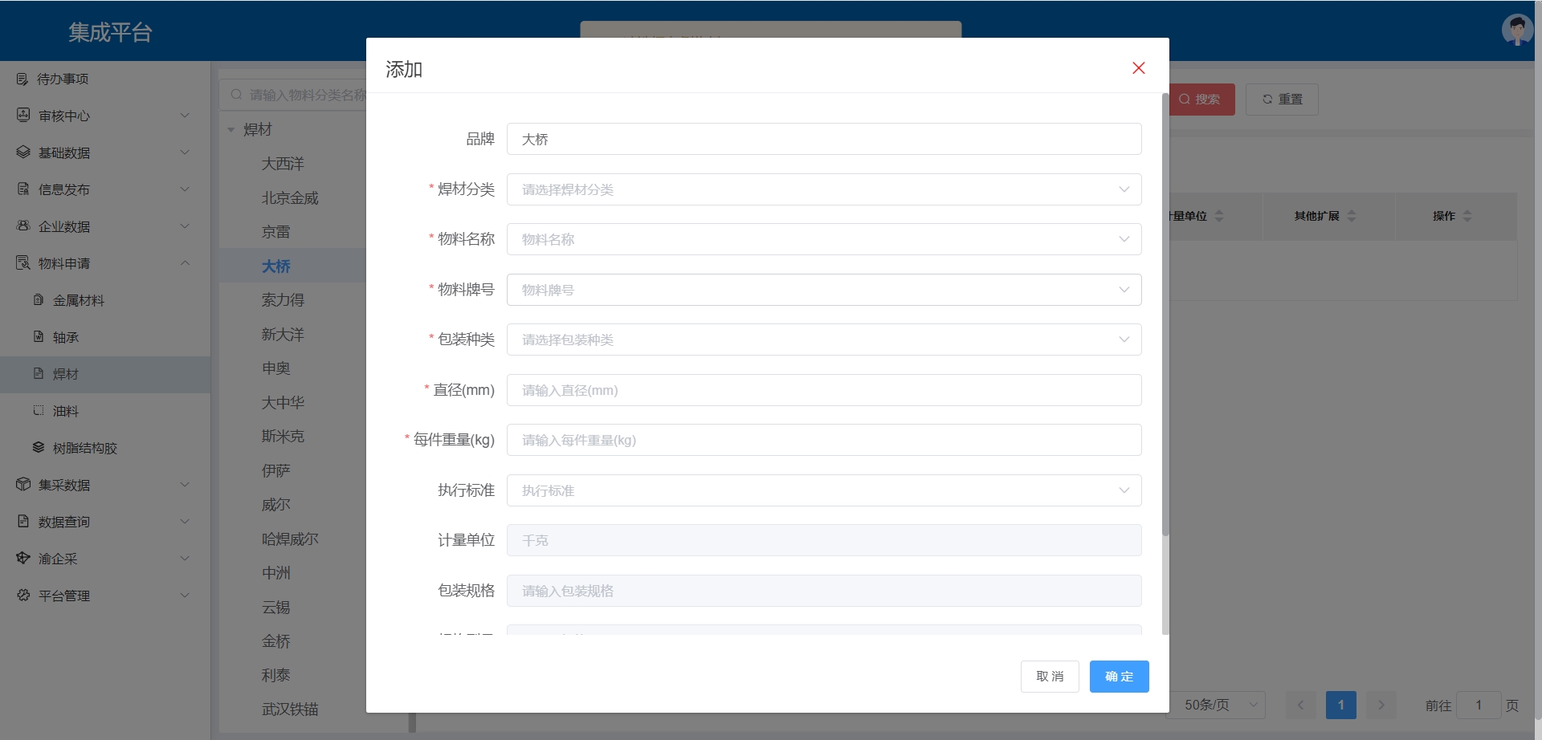Screen dimensions: 1542x740
Task: Expand the 包装种类 selection list
Action: point(823,340)
